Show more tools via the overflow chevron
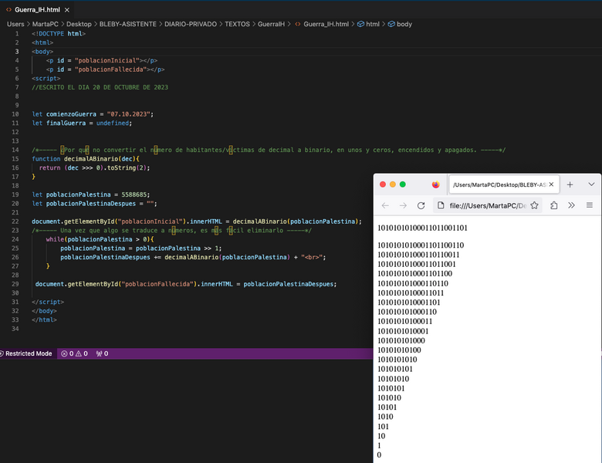This screenshot has width=602, height=463. pos(572,205)
